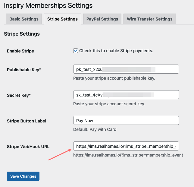Select the Stripe Settings tab

62,19
